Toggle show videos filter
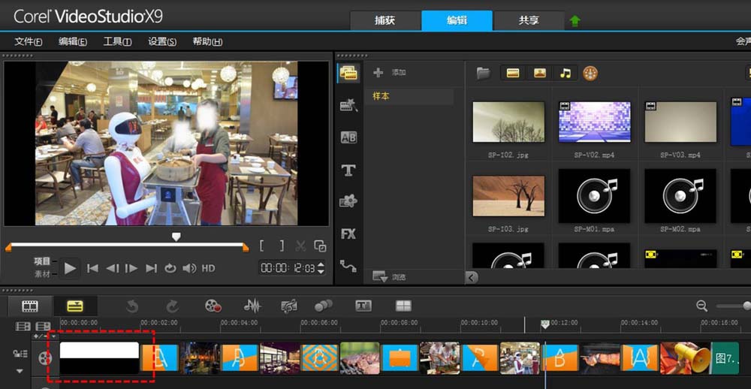This screenshot has height=389, width=751. 513,74
